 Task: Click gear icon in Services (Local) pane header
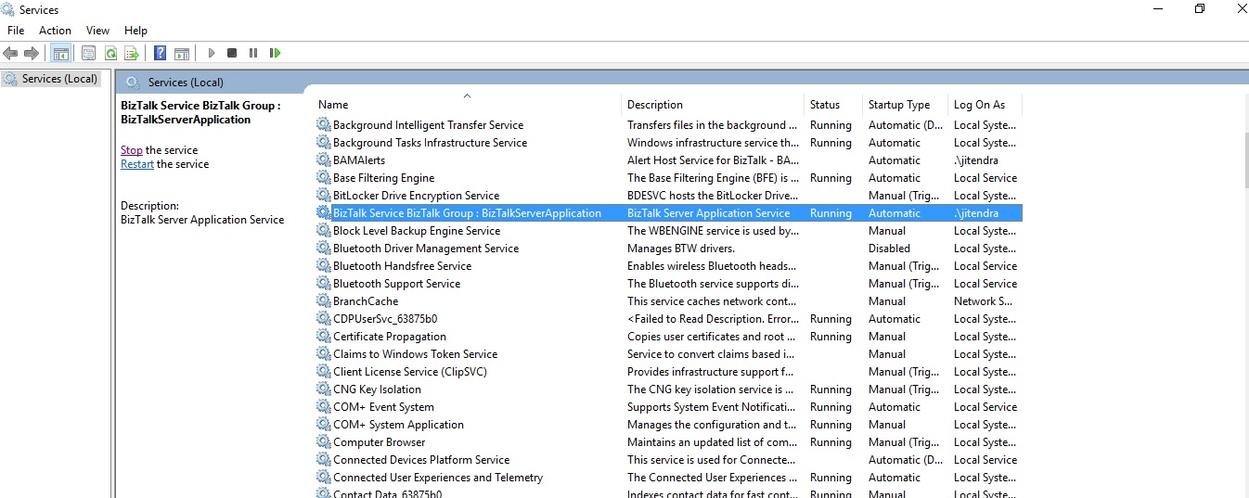click(x=132, y=82)
